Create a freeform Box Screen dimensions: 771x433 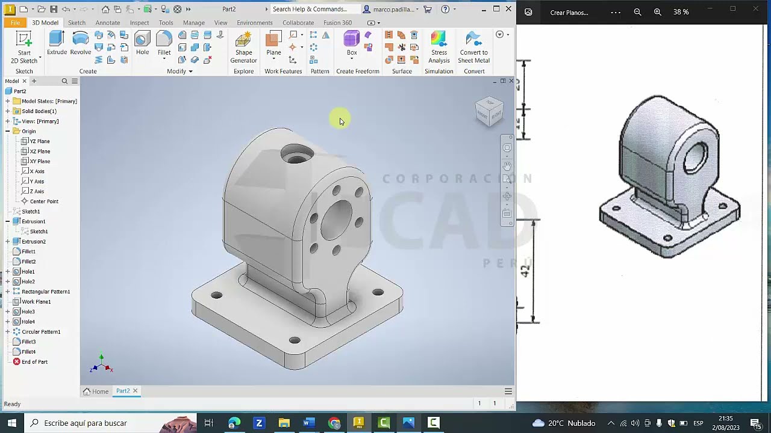pos(352,45)
